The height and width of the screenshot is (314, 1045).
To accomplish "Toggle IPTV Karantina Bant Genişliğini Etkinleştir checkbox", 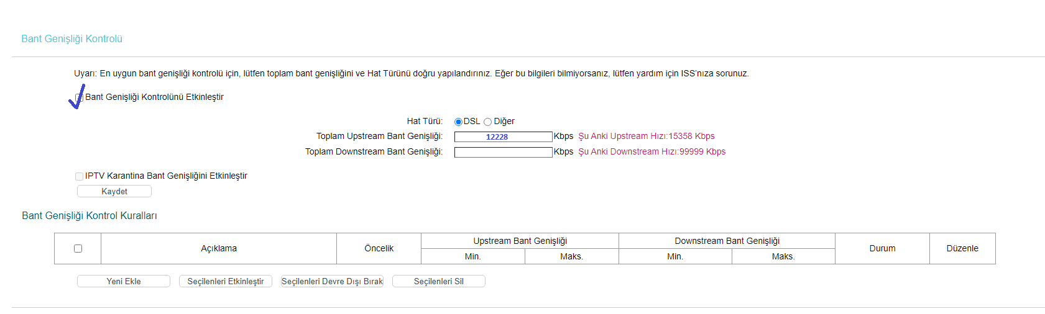I will [x=79, y=176].
